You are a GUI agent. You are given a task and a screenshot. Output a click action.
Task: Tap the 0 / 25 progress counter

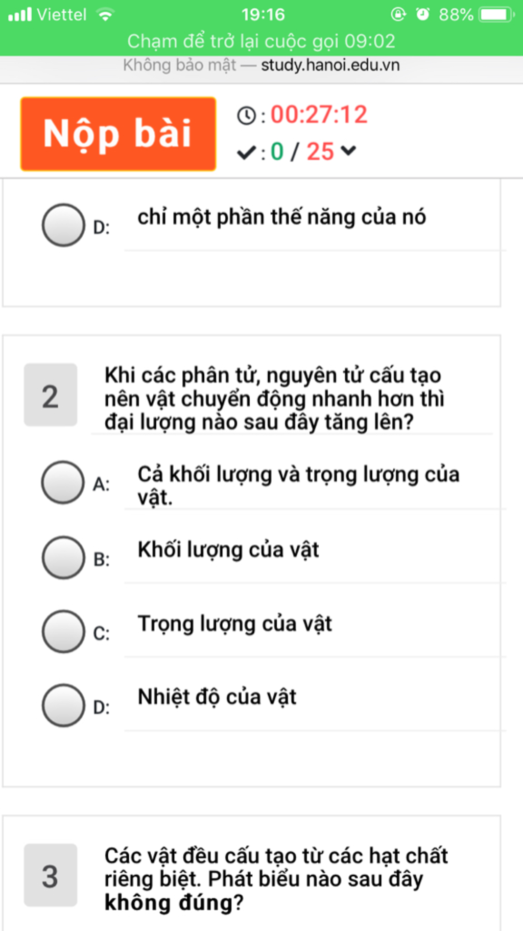click(302, 152)
